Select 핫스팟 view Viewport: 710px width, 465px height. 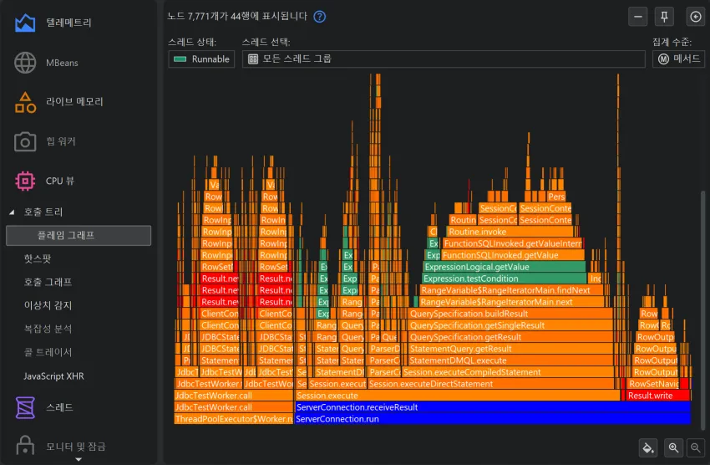[38, 258]
